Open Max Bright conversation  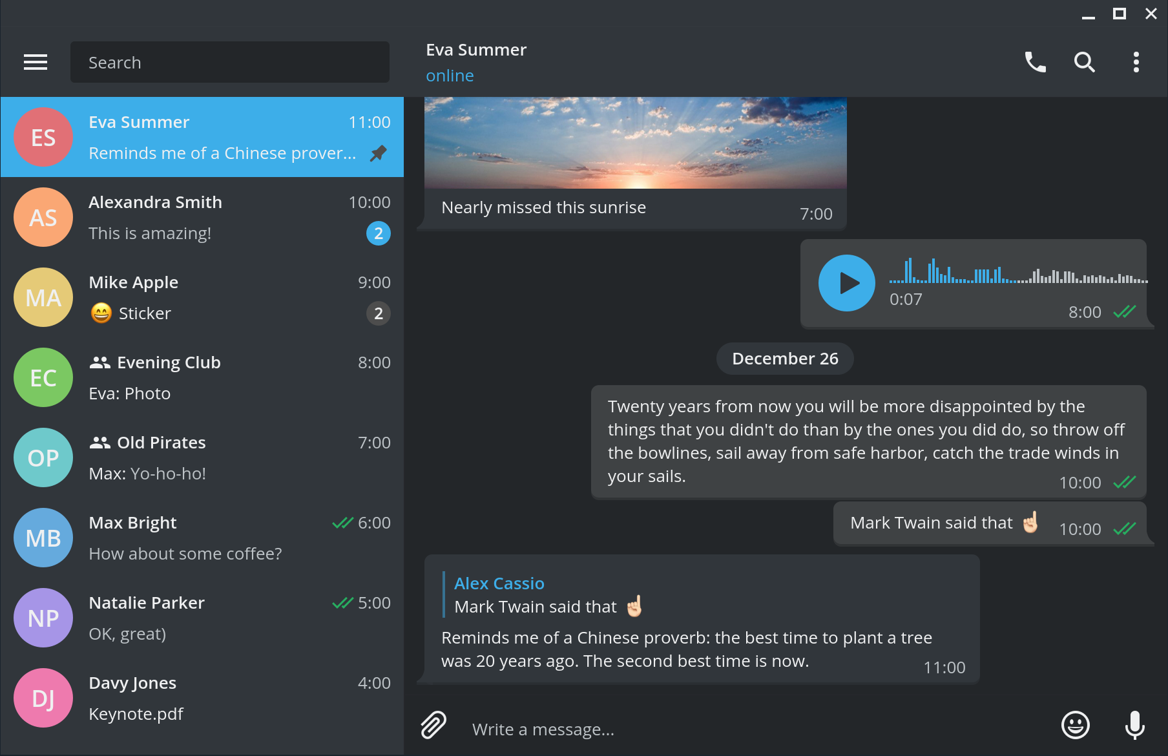(x=202, y=538)
